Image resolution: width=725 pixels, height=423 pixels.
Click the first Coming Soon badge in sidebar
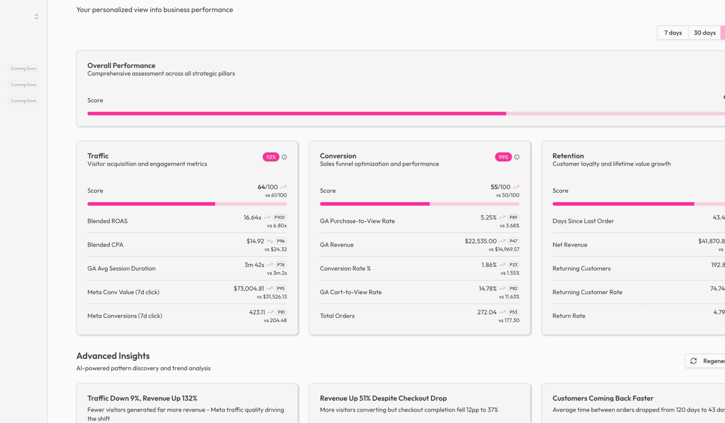[x=23, y=68]
